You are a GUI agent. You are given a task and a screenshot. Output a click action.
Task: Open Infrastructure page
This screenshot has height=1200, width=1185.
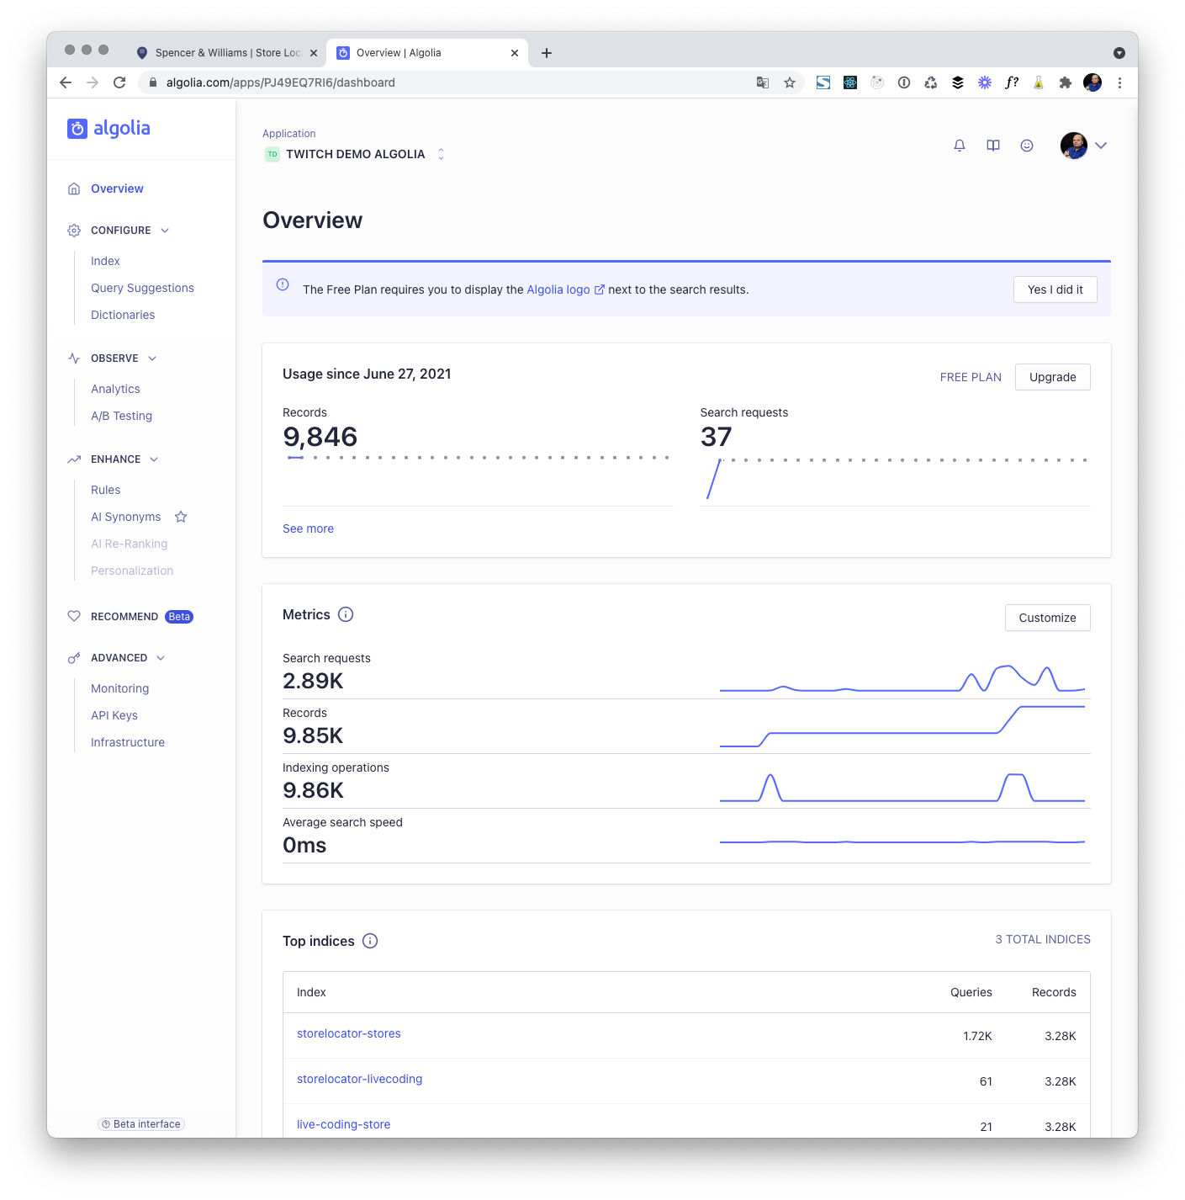(128, 742)
